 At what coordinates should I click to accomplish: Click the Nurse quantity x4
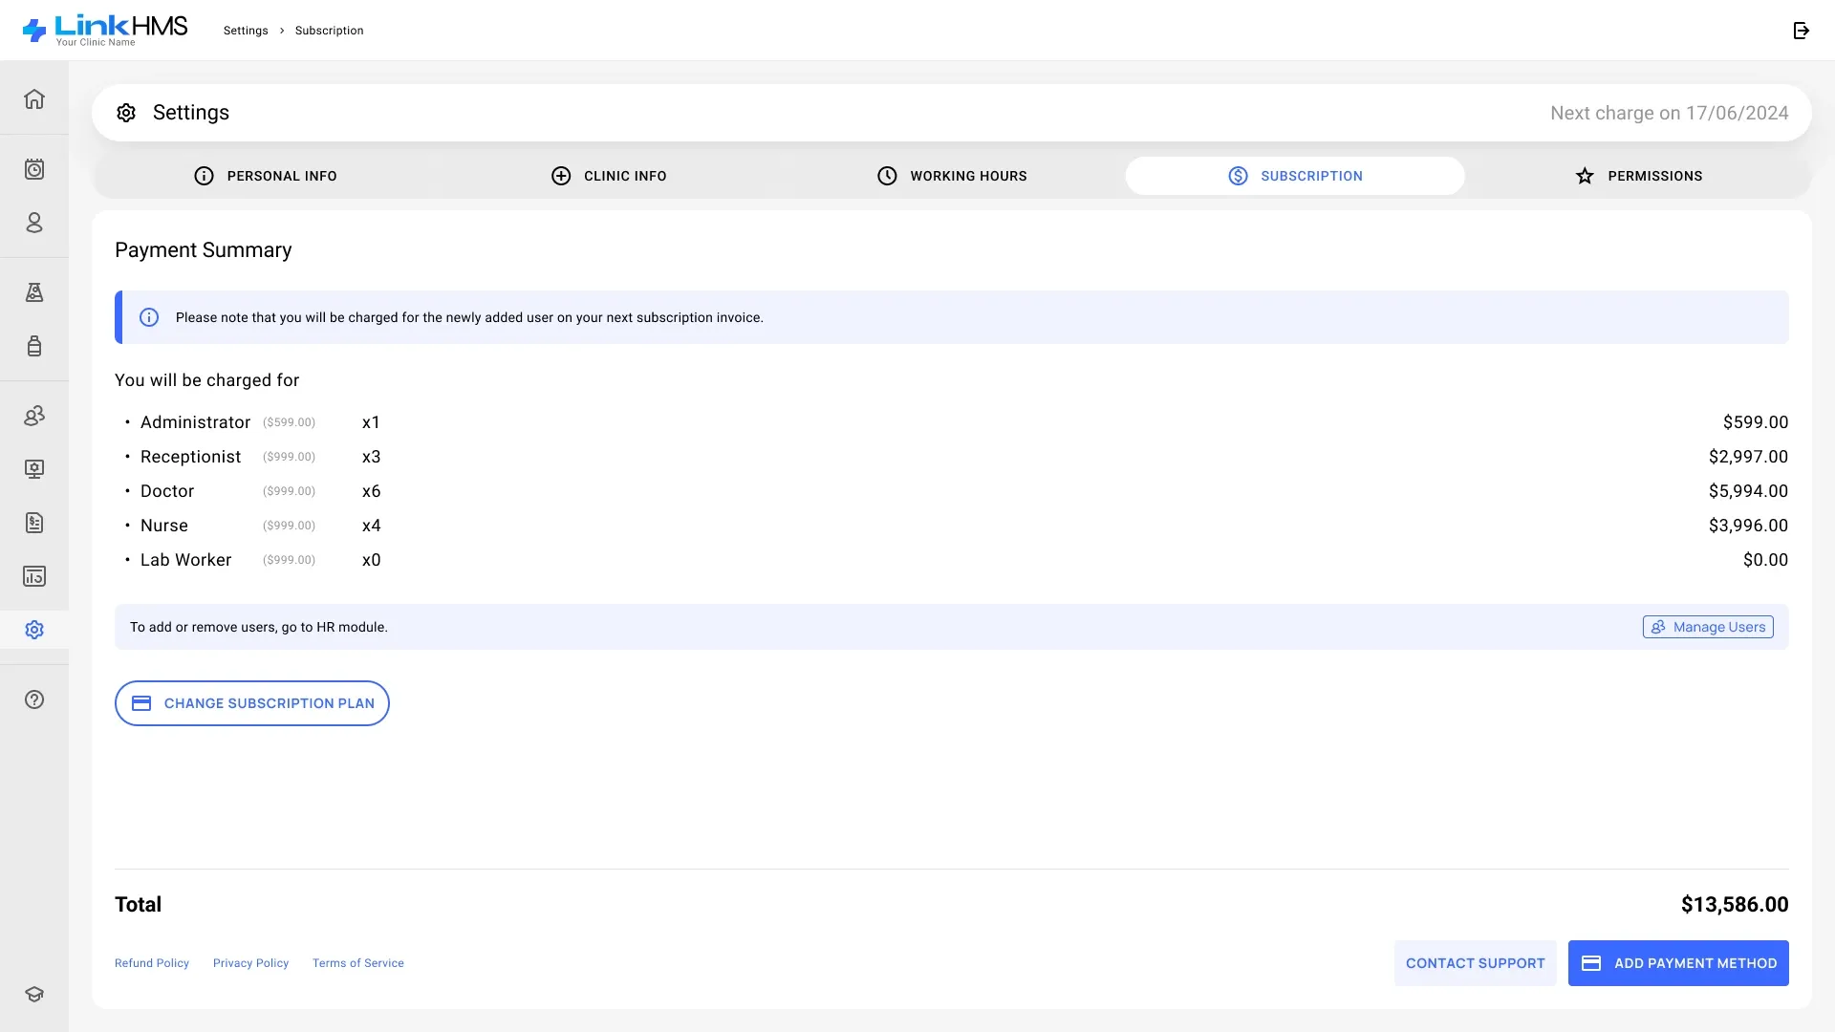pyautogui.click(x=372, y=526)
